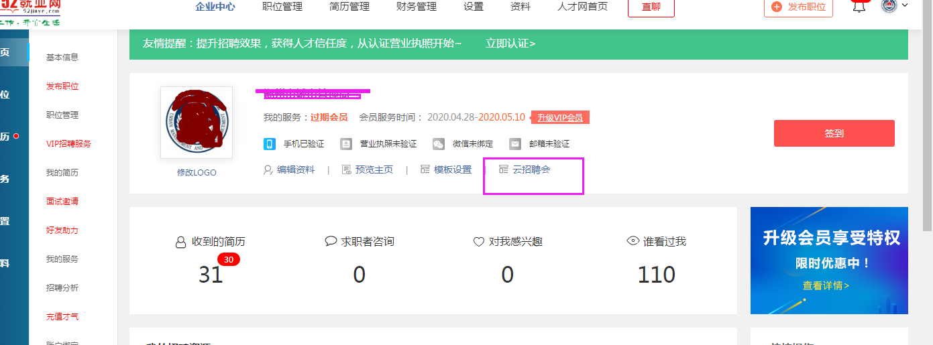
Task: Click the red 30 new resumes badge
Action: (x=229, y=260)
